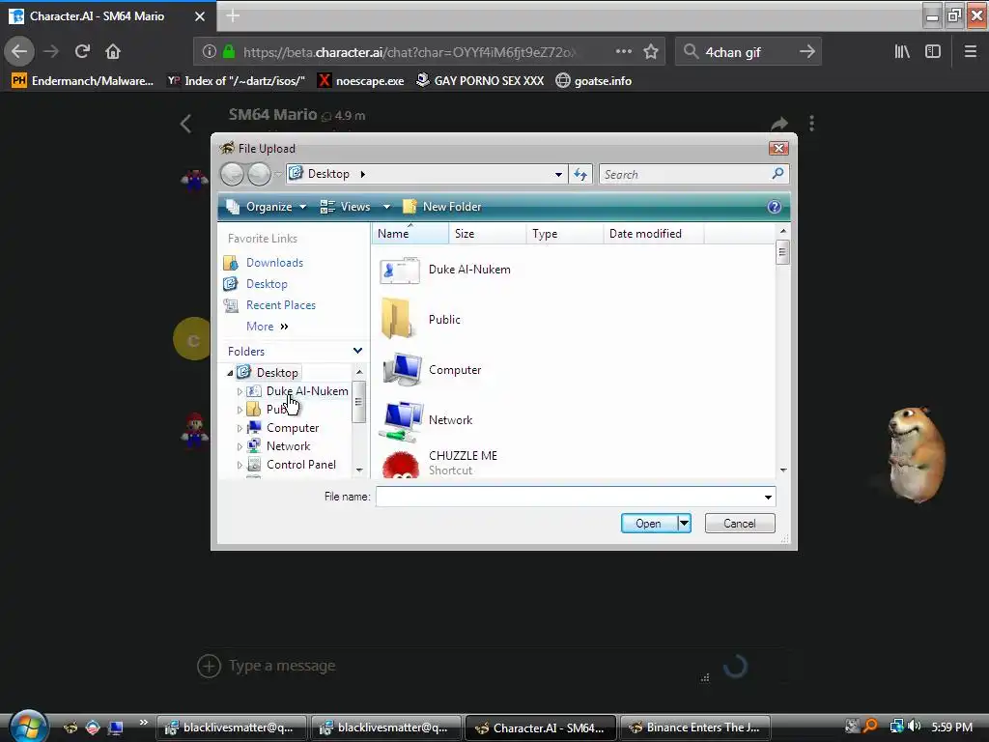Expand the Desktop breadcrumb arrow
This screenshot has width=989, height=742.
[x=363, y=174]
